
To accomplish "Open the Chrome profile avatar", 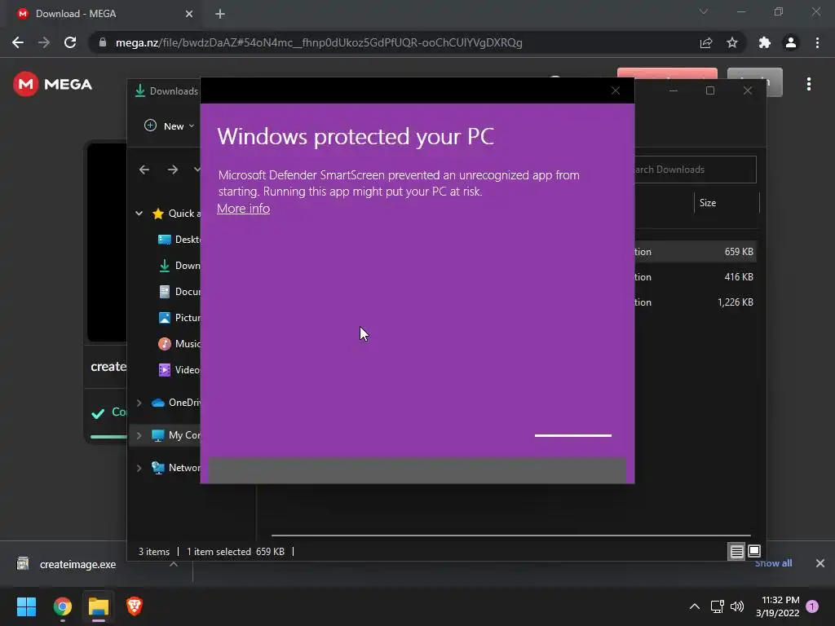I will [x=791, y=42].
